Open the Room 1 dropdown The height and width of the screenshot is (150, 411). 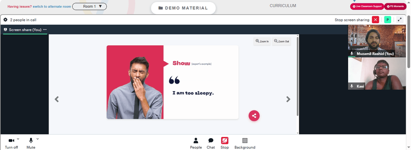click(x=89, y=7)
